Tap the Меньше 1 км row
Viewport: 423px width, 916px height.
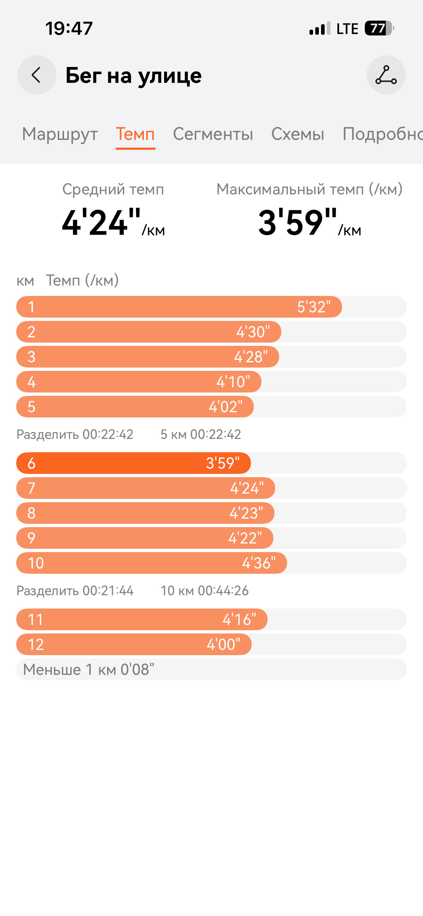click(211, 669)
